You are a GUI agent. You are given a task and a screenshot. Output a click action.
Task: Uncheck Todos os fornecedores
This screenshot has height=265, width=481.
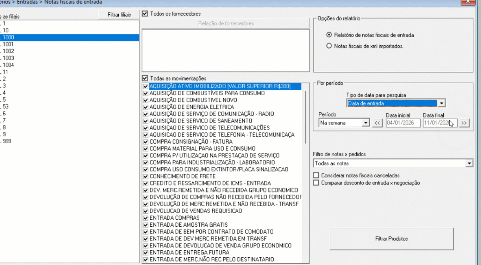pos(145,14)
